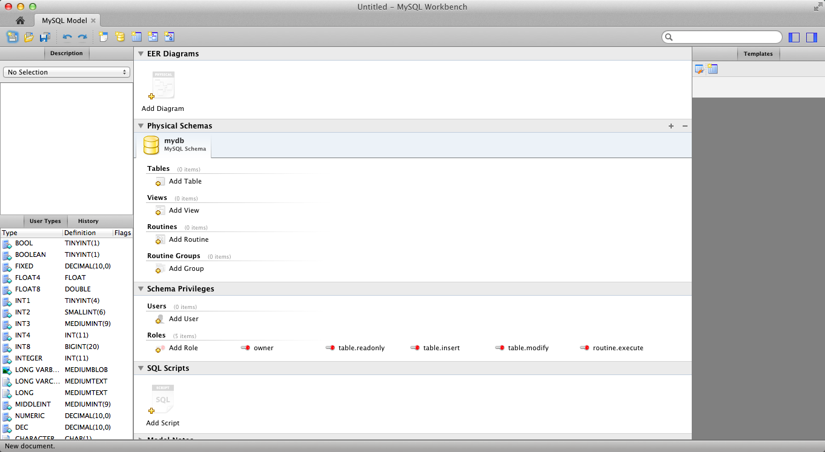825x452 pixels.
Task: Collapse the EER Diagrams section
Action: (x=141, y=54)
